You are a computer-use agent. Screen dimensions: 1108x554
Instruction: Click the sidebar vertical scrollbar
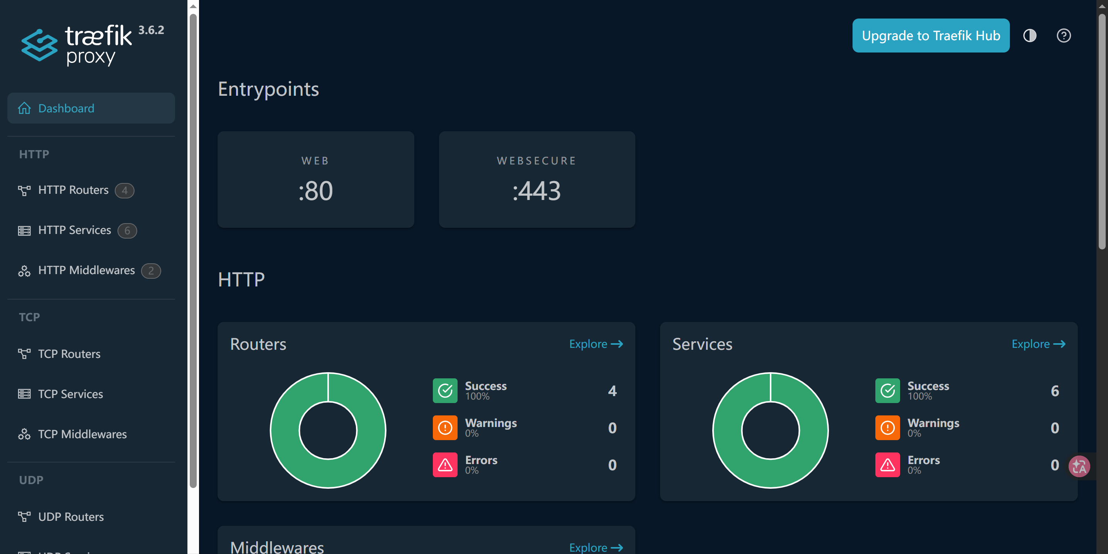pyautogui.click(x=193, y=251)
